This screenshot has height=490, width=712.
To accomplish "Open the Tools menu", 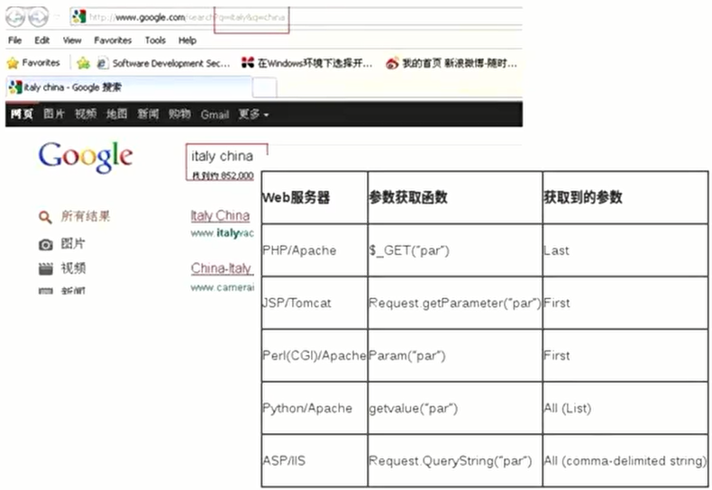I will click(155, 41).
